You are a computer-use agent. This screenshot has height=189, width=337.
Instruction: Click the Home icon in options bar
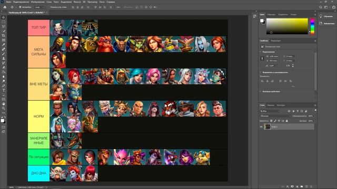click(5, 7)
